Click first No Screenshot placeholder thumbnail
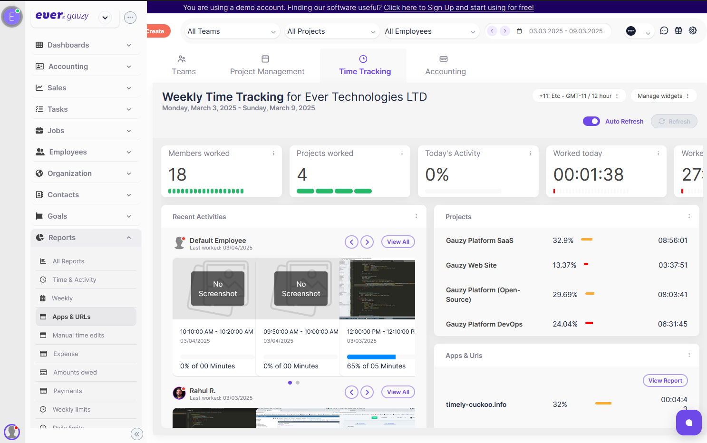 click(214, 289)
